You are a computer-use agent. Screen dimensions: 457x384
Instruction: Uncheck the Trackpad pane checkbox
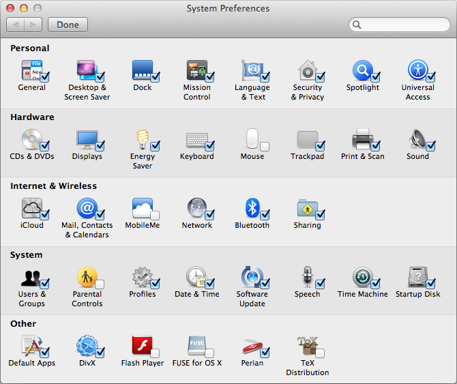[320, 146]
